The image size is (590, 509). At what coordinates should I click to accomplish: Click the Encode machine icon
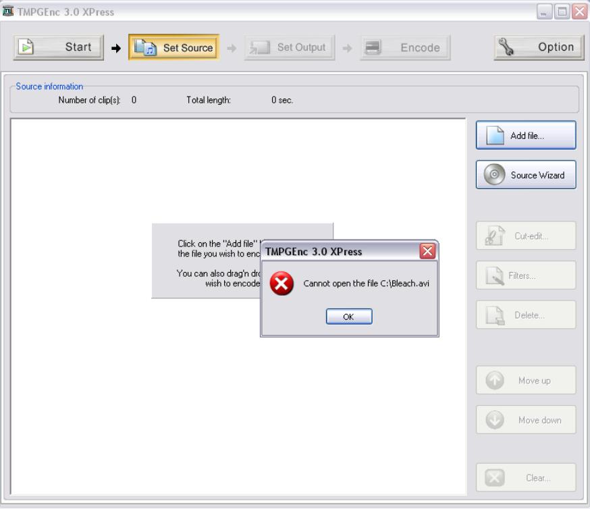click(373, 47)
